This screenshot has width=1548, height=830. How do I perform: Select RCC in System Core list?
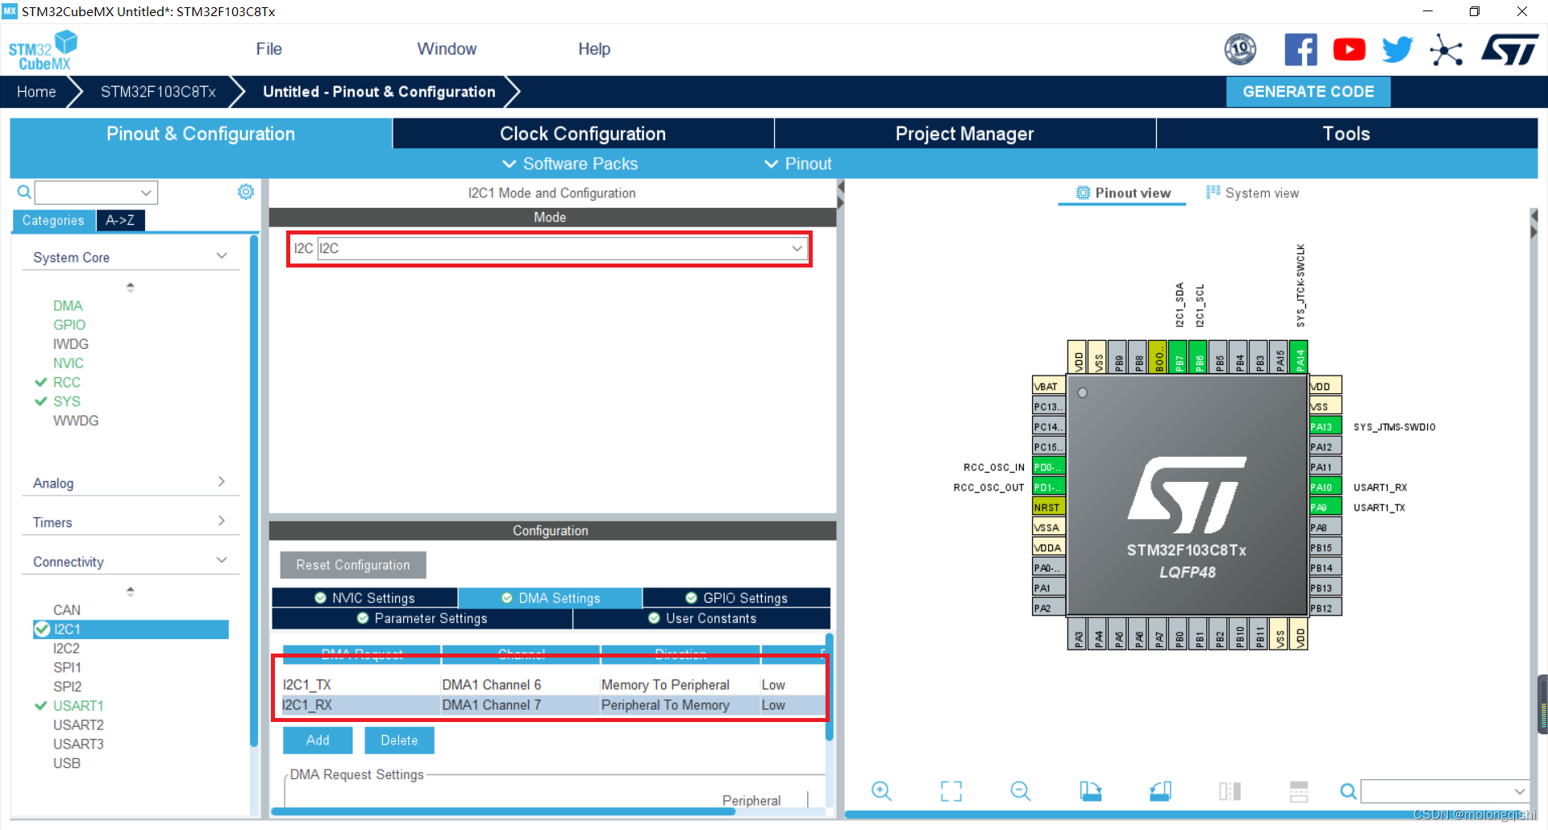tap(67, 382)
